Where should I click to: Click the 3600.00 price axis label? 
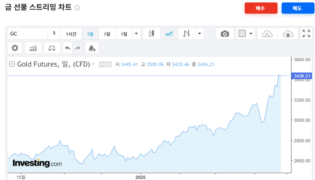tap(302, 60)
